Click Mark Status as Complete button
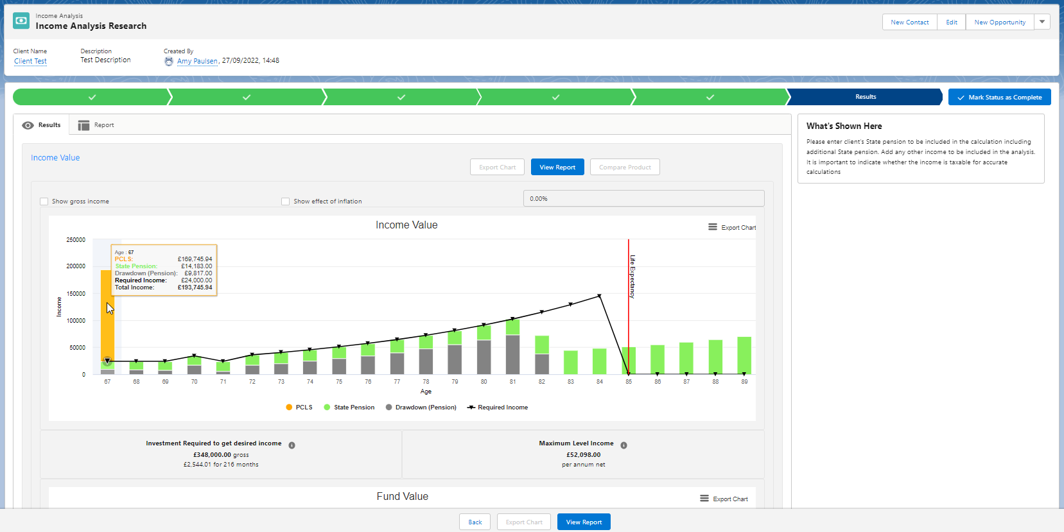This screenshot has height=532, width=1064. pyautogui.click(x=1000, y=97)
